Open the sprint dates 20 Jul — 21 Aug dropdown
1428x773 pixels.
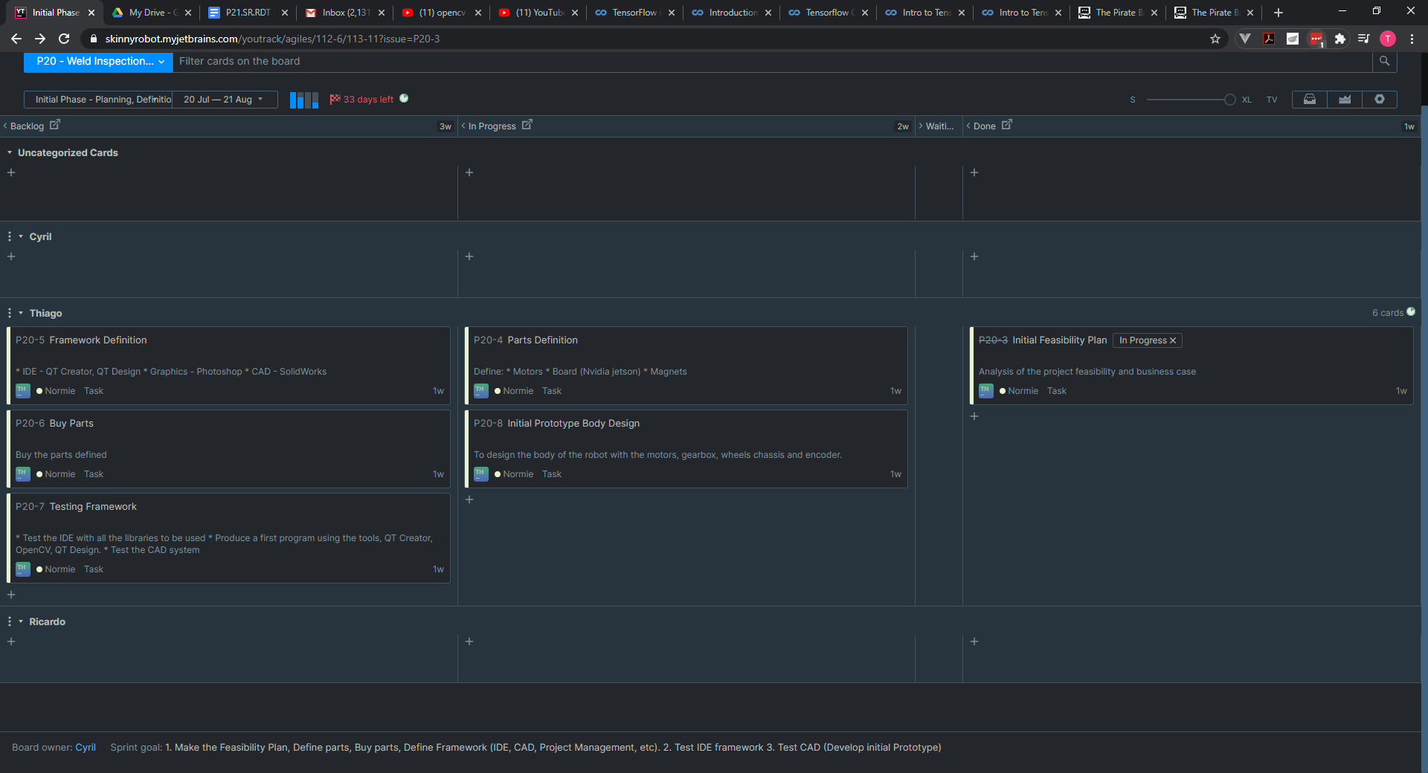point(224,100)
